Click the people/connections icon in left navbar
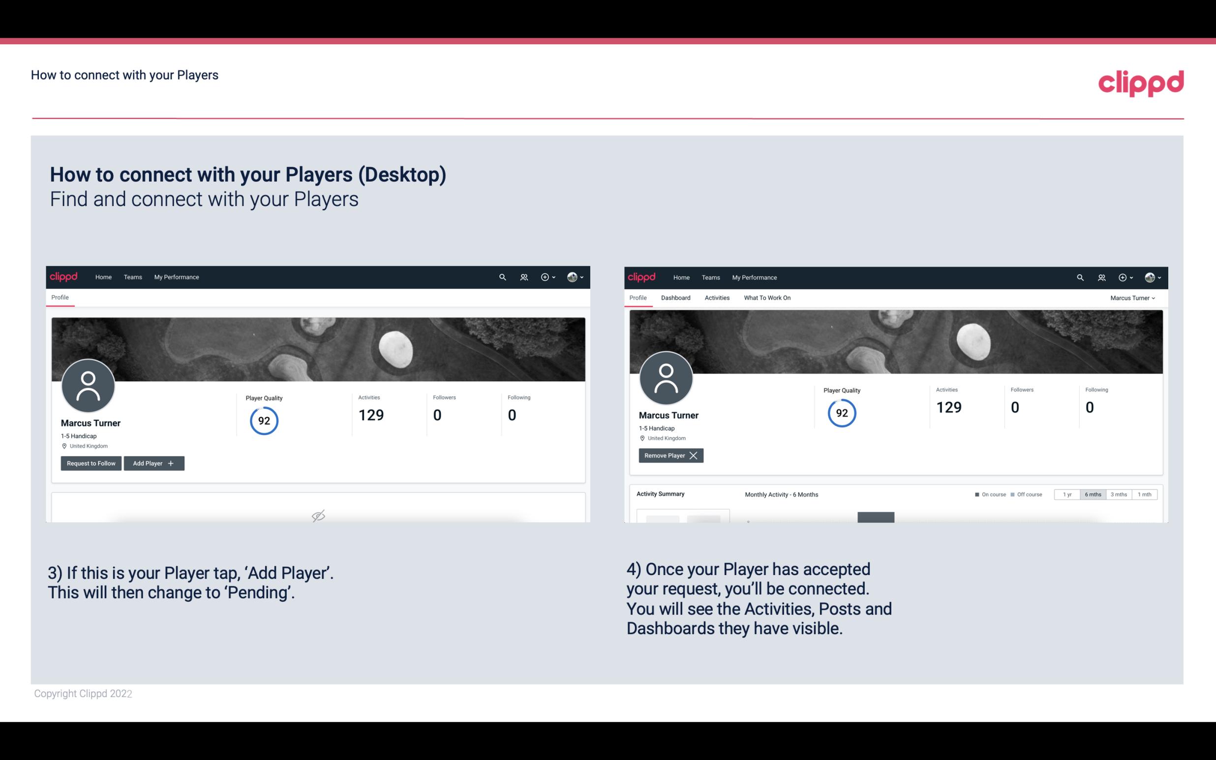 tap(522, 277)
